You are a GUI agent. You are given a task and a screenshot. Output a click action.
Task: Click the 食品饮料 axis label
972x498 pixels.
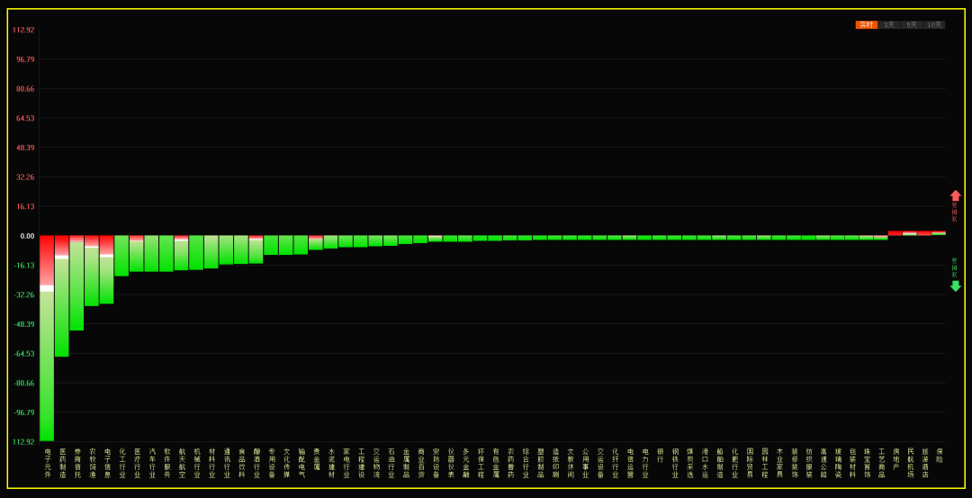tap(241, 464)
